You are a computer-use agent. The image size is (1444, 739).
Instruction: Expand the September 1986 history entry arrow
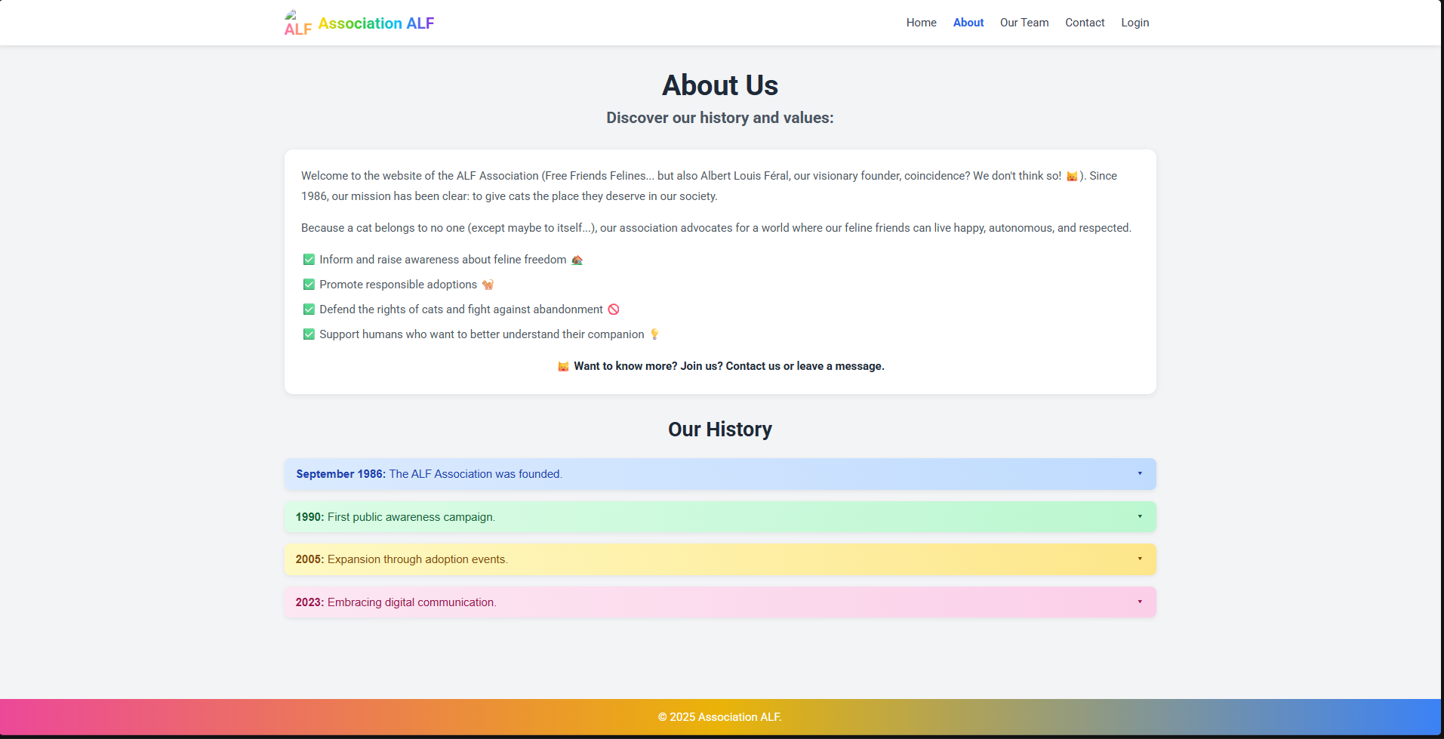tap(1140, 474)
